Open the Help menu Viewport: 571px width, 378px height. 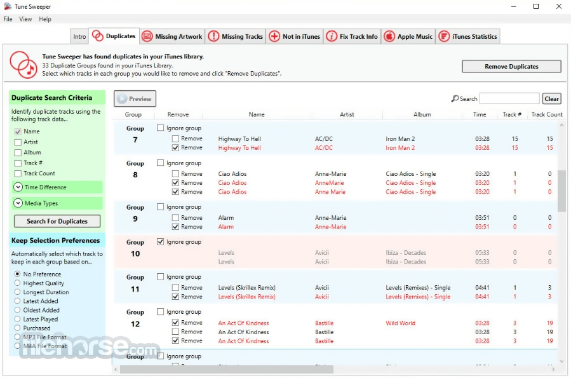pos(45,19)
